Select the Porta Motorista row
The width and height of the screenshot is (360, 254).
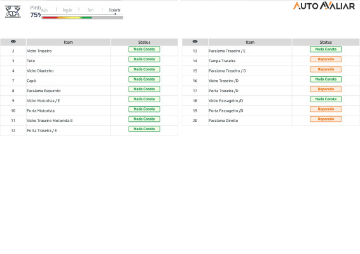pyautogui.click(x=89, y=110)
